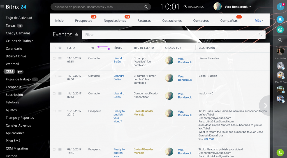
Task: Open Lisandro Belén link in Apellido row
Action: point(119,60)
